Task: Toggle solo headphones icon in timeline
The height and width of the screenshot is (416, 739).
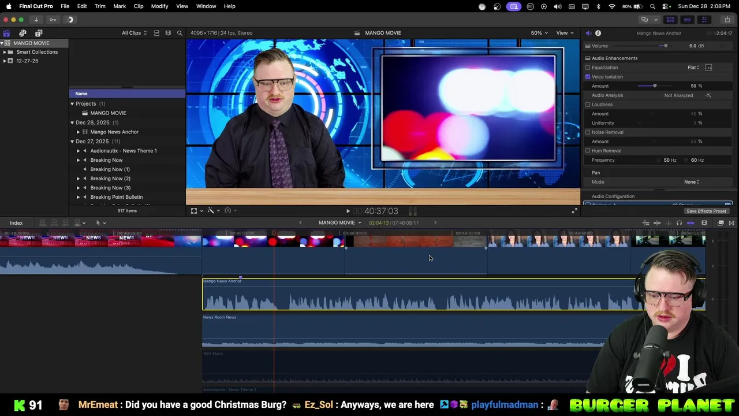Action: [x=679, y=223]
